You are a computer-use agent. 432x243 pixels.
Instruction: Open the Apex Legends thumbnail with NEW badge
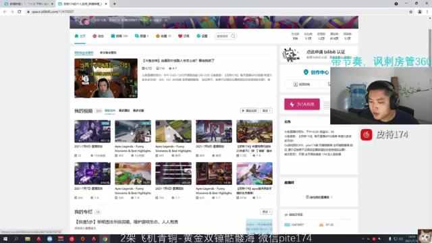point(133,131)
